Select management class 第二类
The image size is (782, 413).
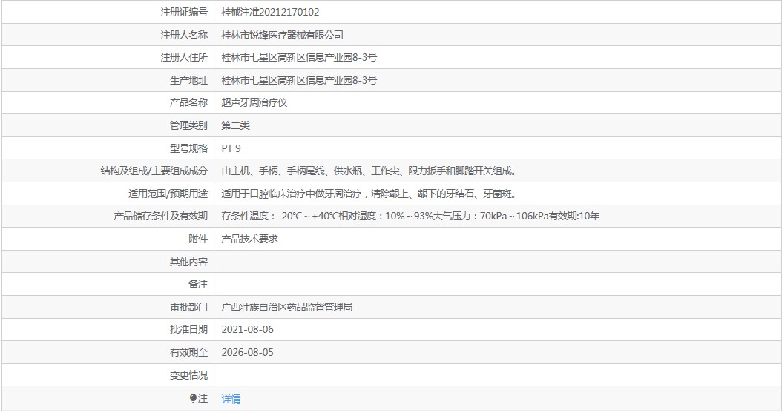(235, 125)
